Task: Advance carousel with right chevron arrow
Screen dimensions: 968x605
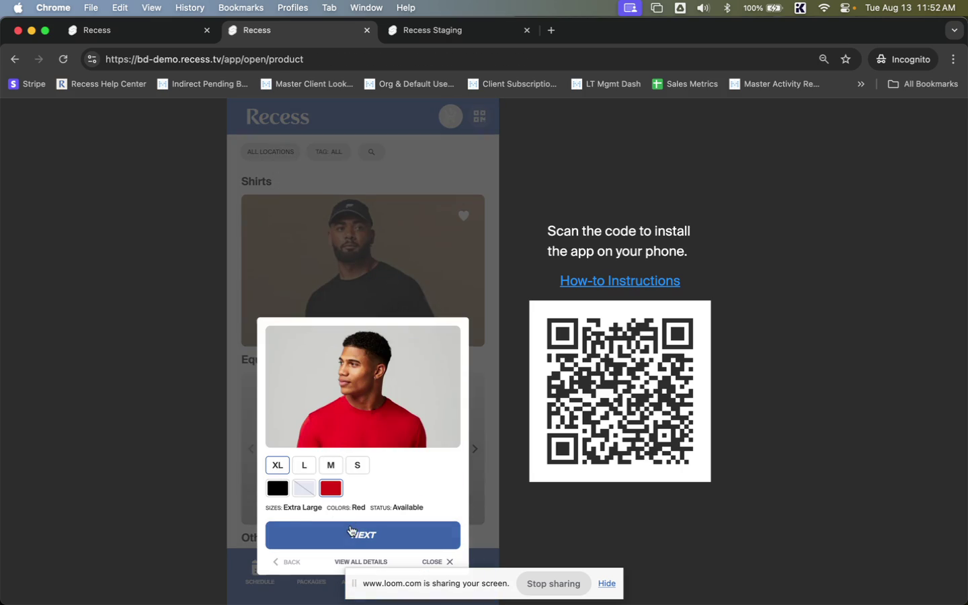Action: pos(475,449)
